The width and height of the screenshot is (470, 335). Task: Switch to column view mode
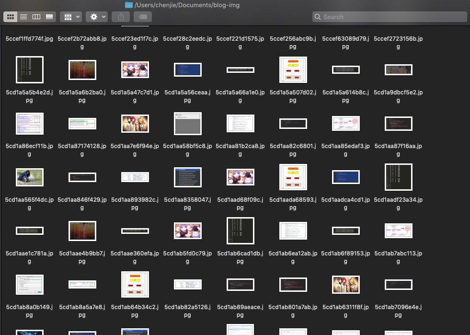(36, 17)
